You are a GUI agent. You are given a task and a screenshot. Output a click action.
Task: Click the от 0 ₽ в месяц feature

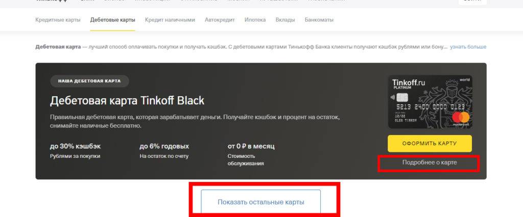251,154
